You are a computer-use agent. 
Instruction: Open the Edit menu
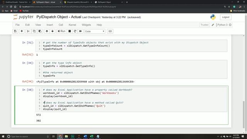[x=27, y=25]
